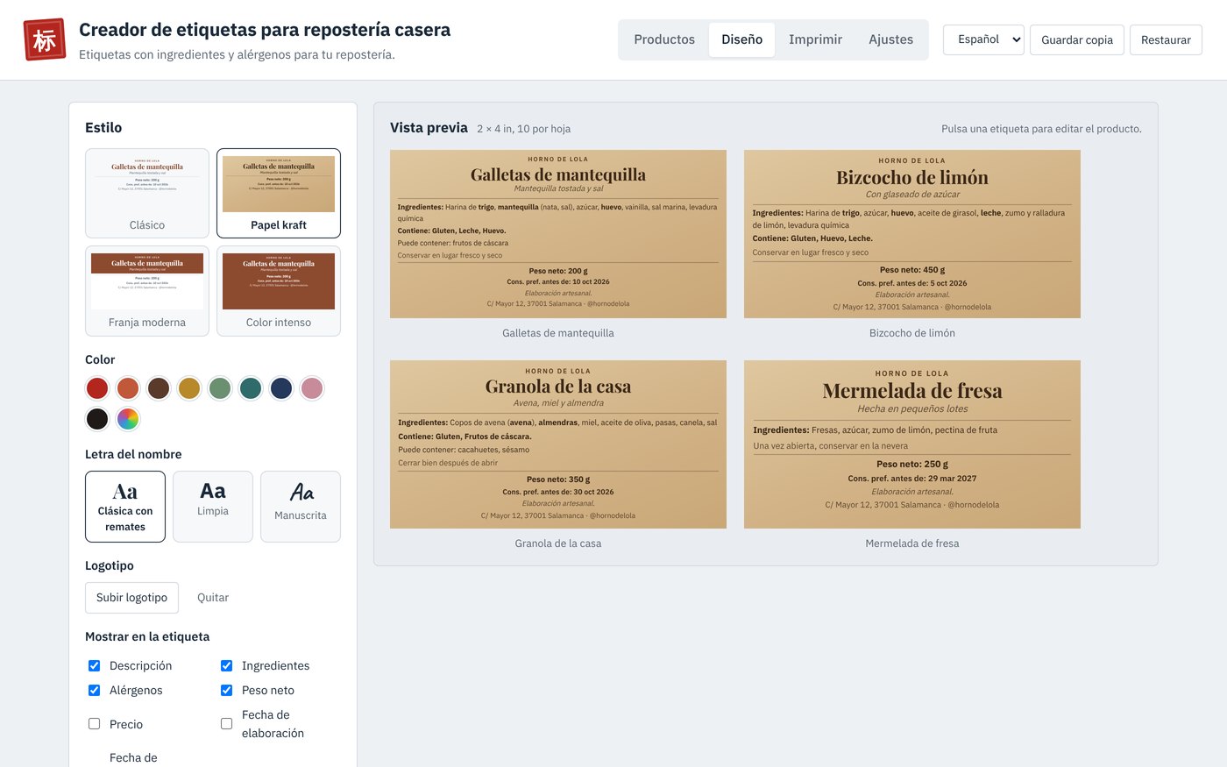Pick the dark brown color swatch

click(159, 388)
